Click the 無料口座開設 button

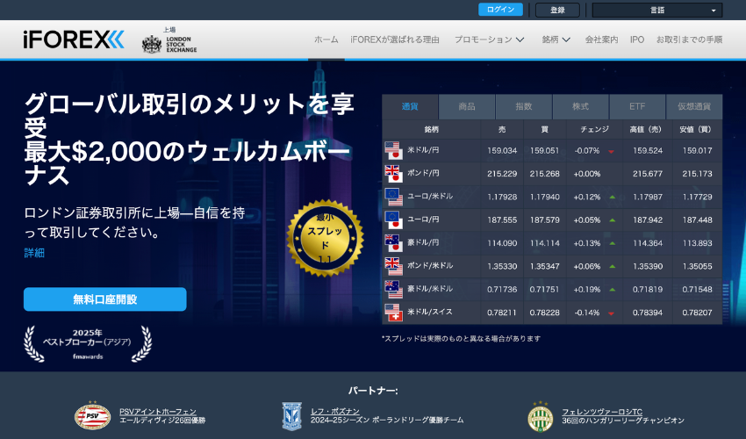(105, 299)
